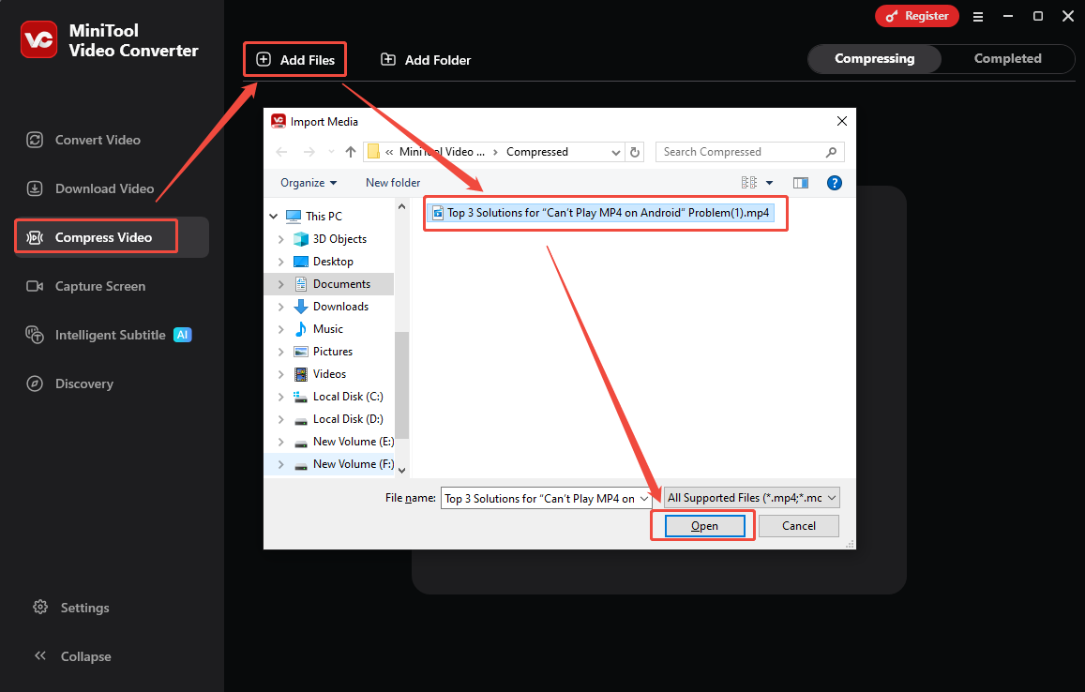Toggle the preview pane in the dialog

(800, 182)
